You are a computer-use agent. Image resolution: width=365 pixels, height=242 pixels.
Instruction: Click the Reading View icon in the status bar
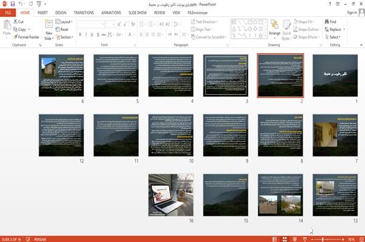tap(294, 239)
